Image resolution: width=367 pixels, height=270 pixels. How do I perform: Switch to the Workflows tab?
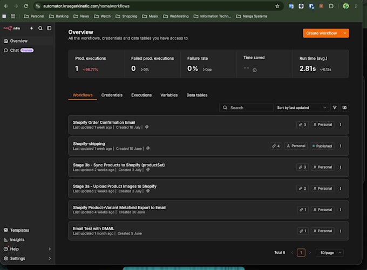coord(83,95)
